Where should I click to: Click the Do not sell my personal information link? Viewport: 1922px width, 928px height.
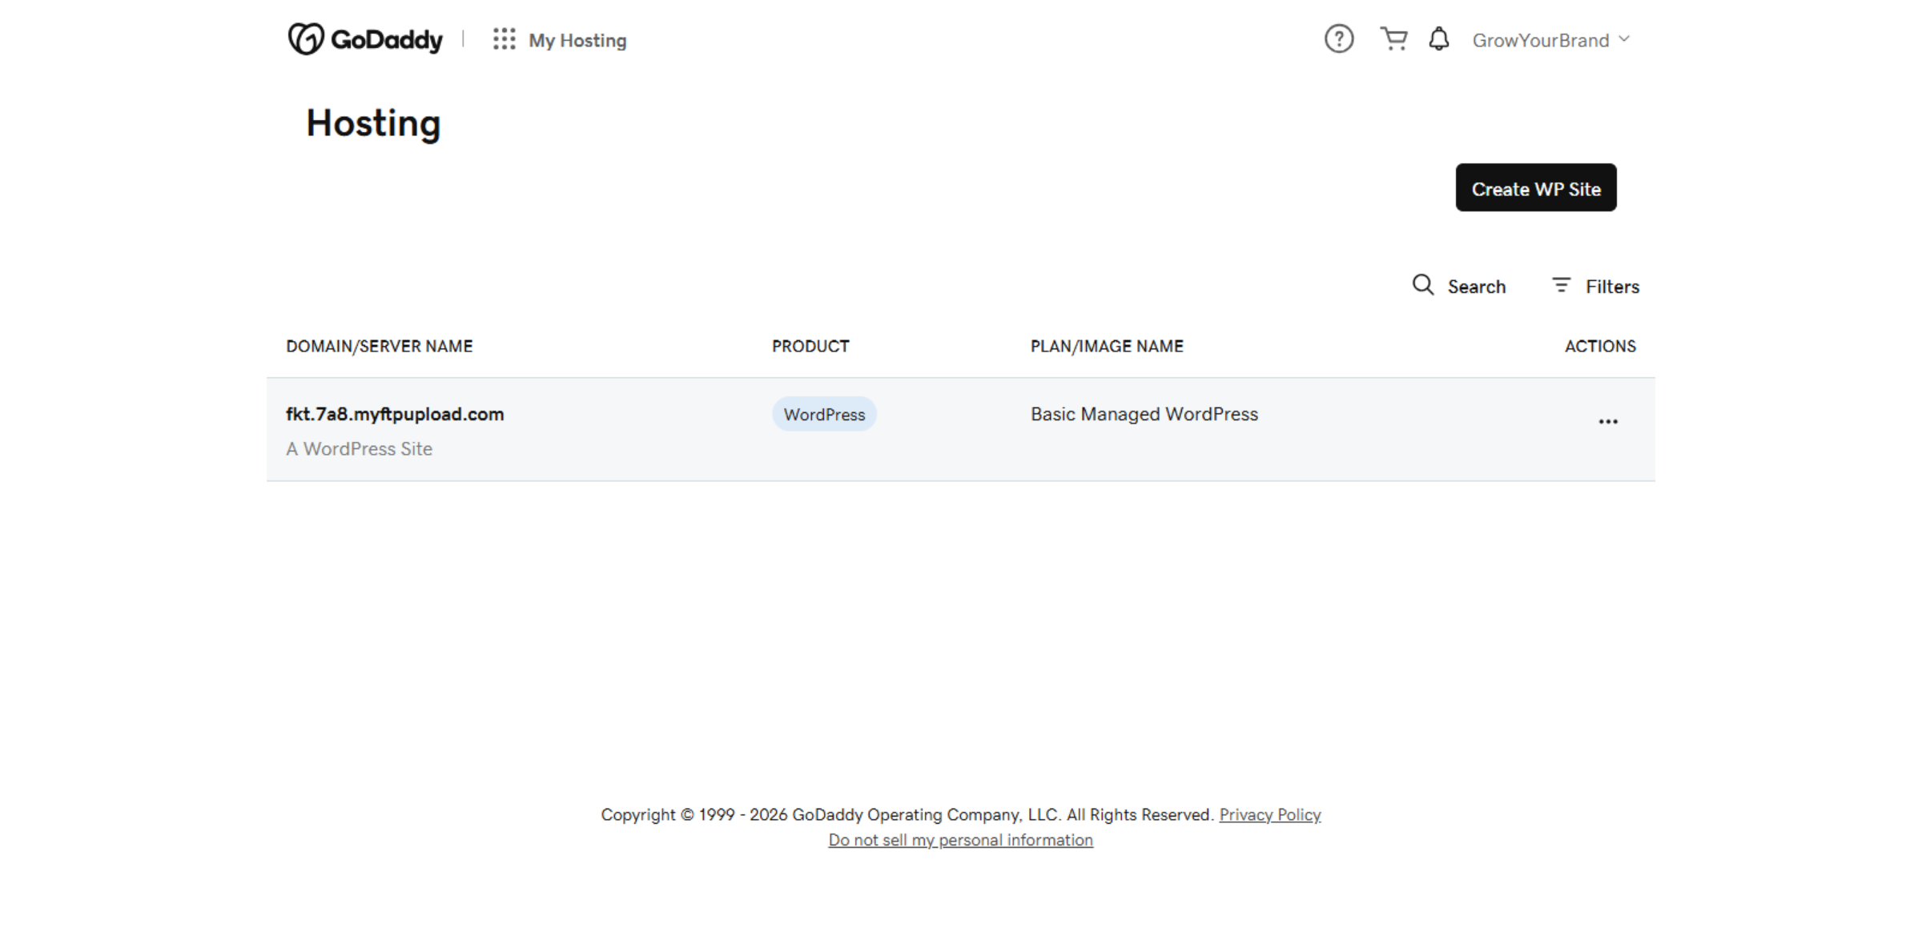(960, 839)
